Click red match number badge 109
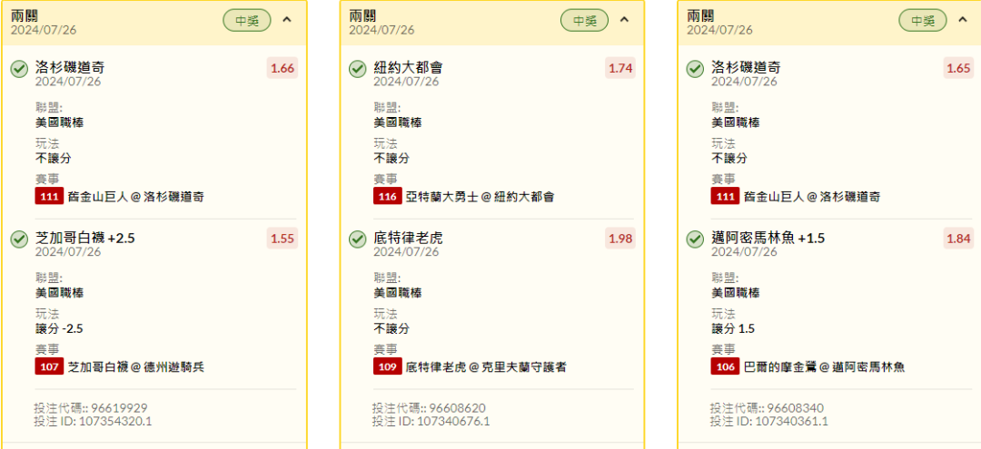The height and width of the screenshot is (449, 981). 387,366
